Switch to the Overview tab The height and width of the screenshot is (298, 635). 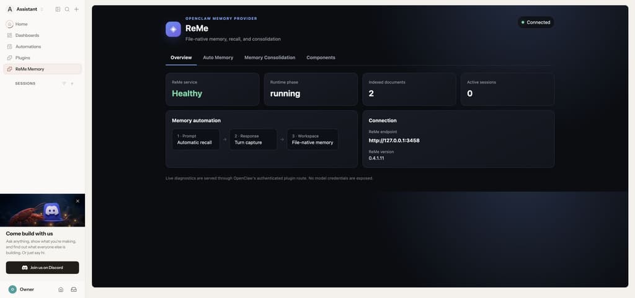(x=181, y=58)
